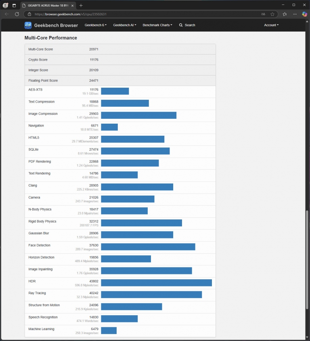310x341 pixels.
Task: Click the HDR score bar
Action: 156,283
